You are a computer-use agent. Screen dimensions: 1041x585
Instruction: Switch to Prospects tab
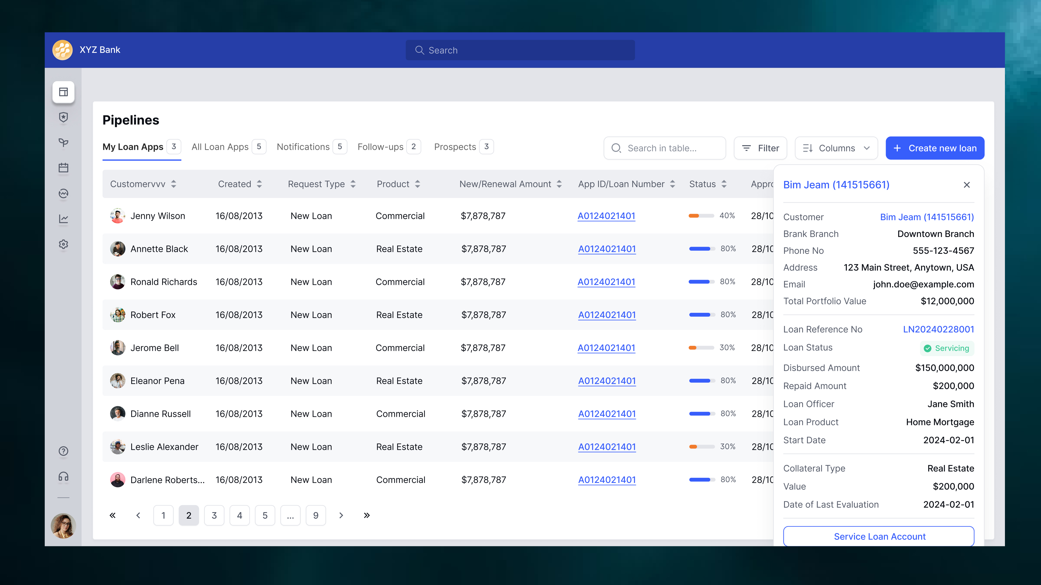coord(464,147)
